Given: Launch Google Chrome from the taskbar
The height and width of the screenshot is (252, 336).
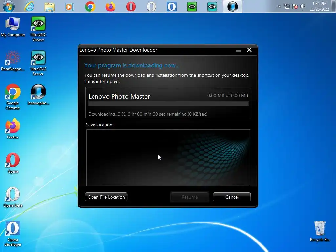Looking at the screenshot, I should coord(90,7).
